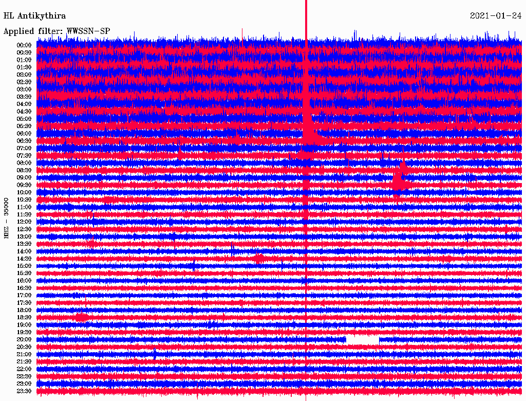Click the 00:00 time label
Viewport: 526px width, 401px height.
[24, 45]
